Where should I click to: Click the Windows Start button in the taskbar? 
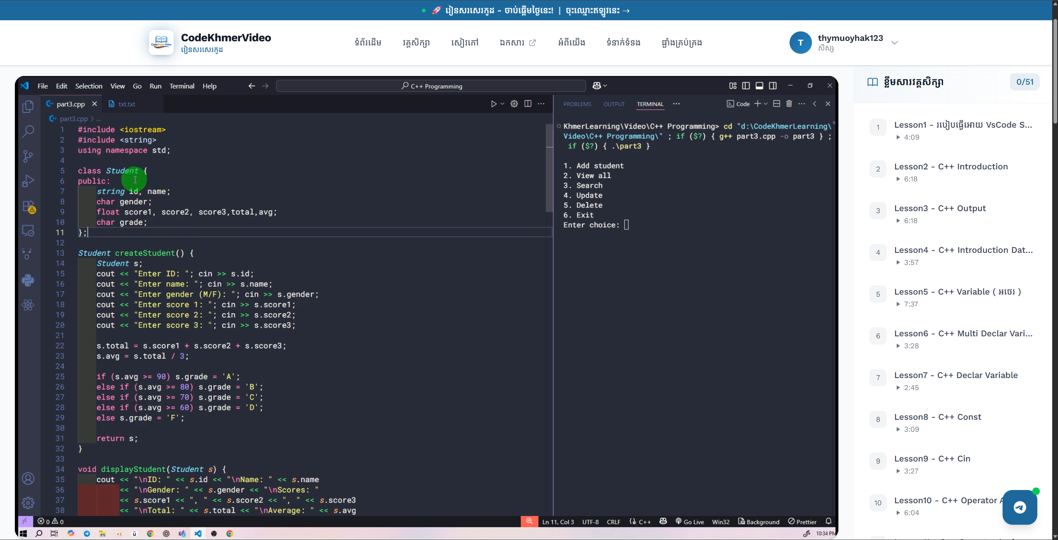click(23, 533)
